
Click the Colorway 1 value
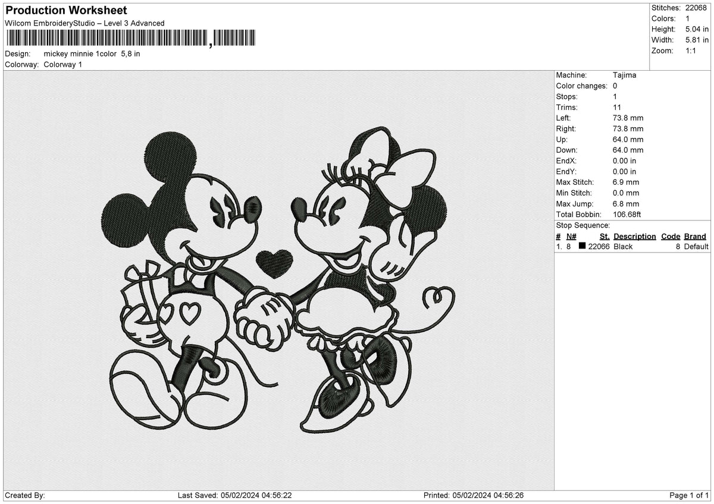click(63, 64)
